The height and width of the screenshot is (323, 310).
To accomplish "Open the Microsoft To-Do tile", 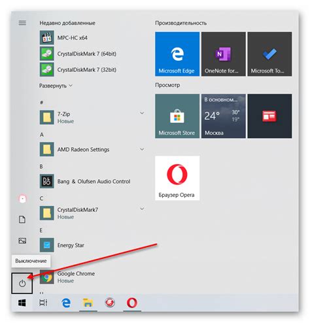I will 269,54.
